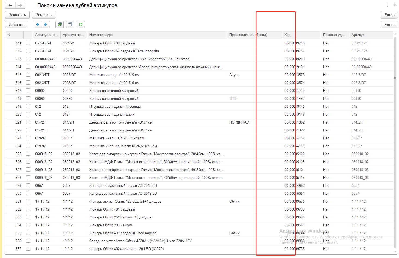Select the 'Колпак новогодний махровый' cell in row 517
399x258 pixels.
click(114, 91)
